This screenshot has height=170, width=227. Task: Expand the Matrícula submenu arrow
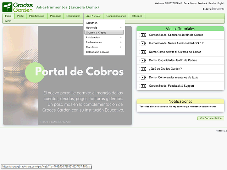tap(121, 28)
